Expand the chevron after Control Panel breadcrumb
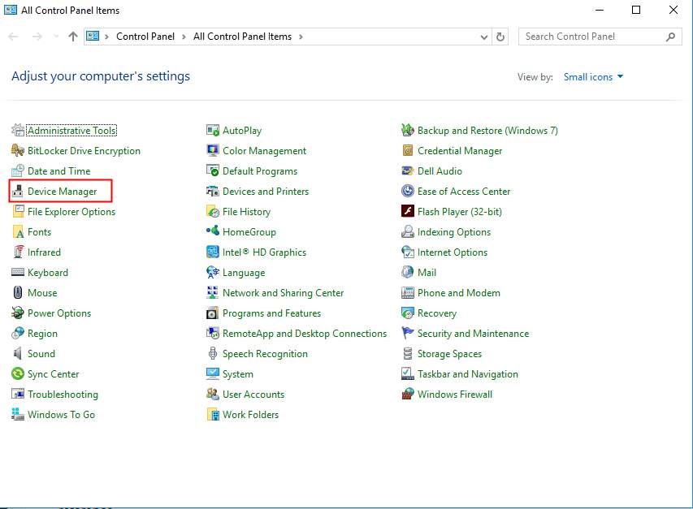 [185, 37]
